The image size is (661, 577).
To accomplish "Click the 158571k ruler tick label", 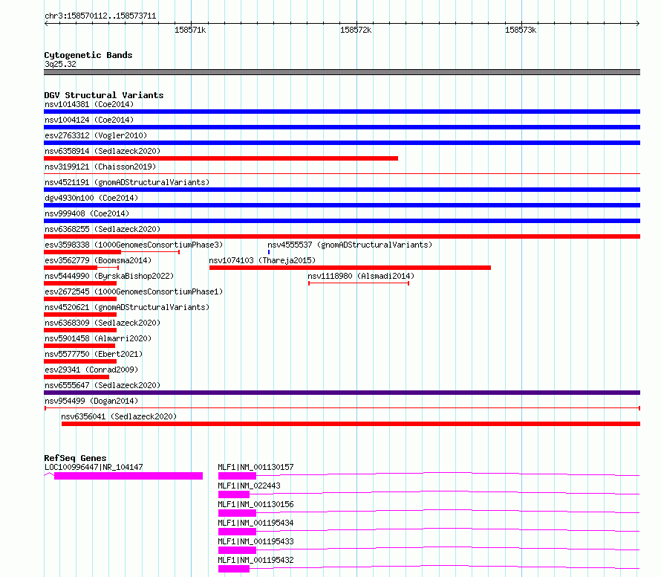I will click(x=190, y=30).
